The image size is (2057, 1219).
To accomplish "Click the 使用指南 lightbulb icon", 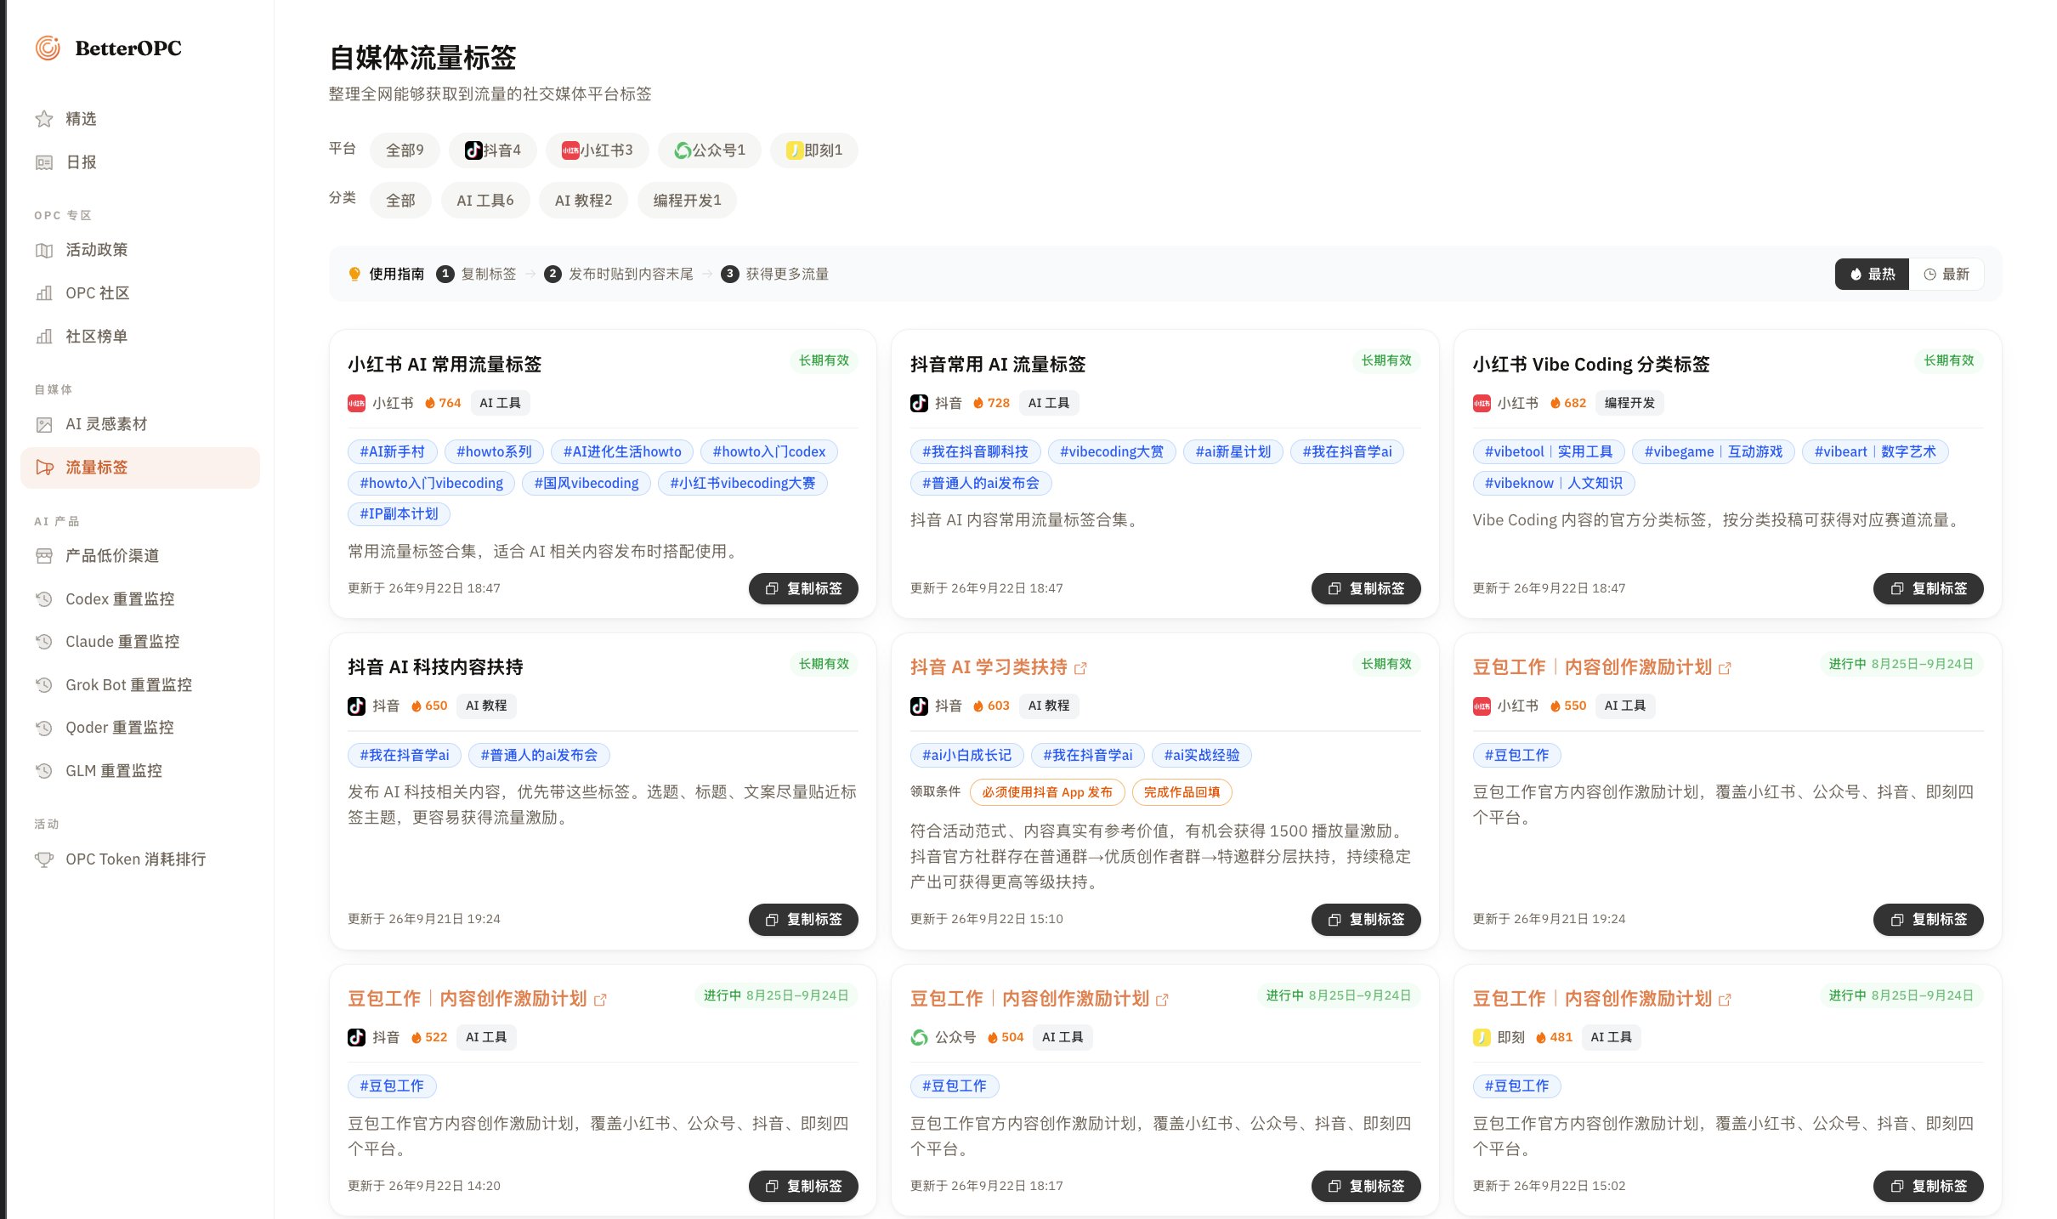I will [x=355, y=274].
